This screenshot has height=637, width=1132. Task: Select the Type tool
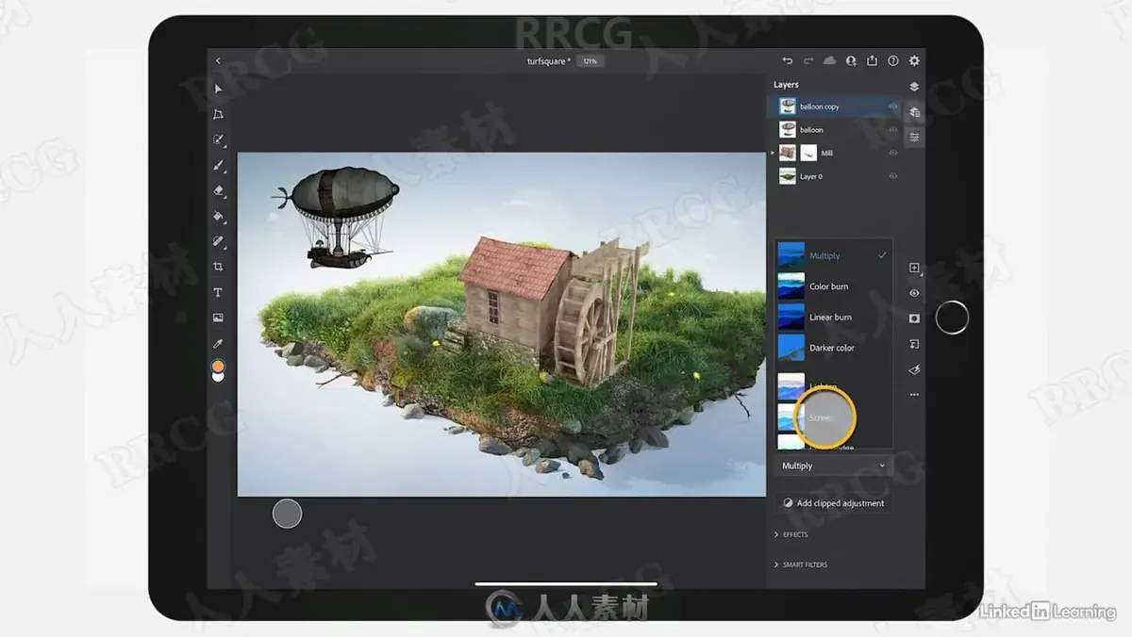[218, 292]
